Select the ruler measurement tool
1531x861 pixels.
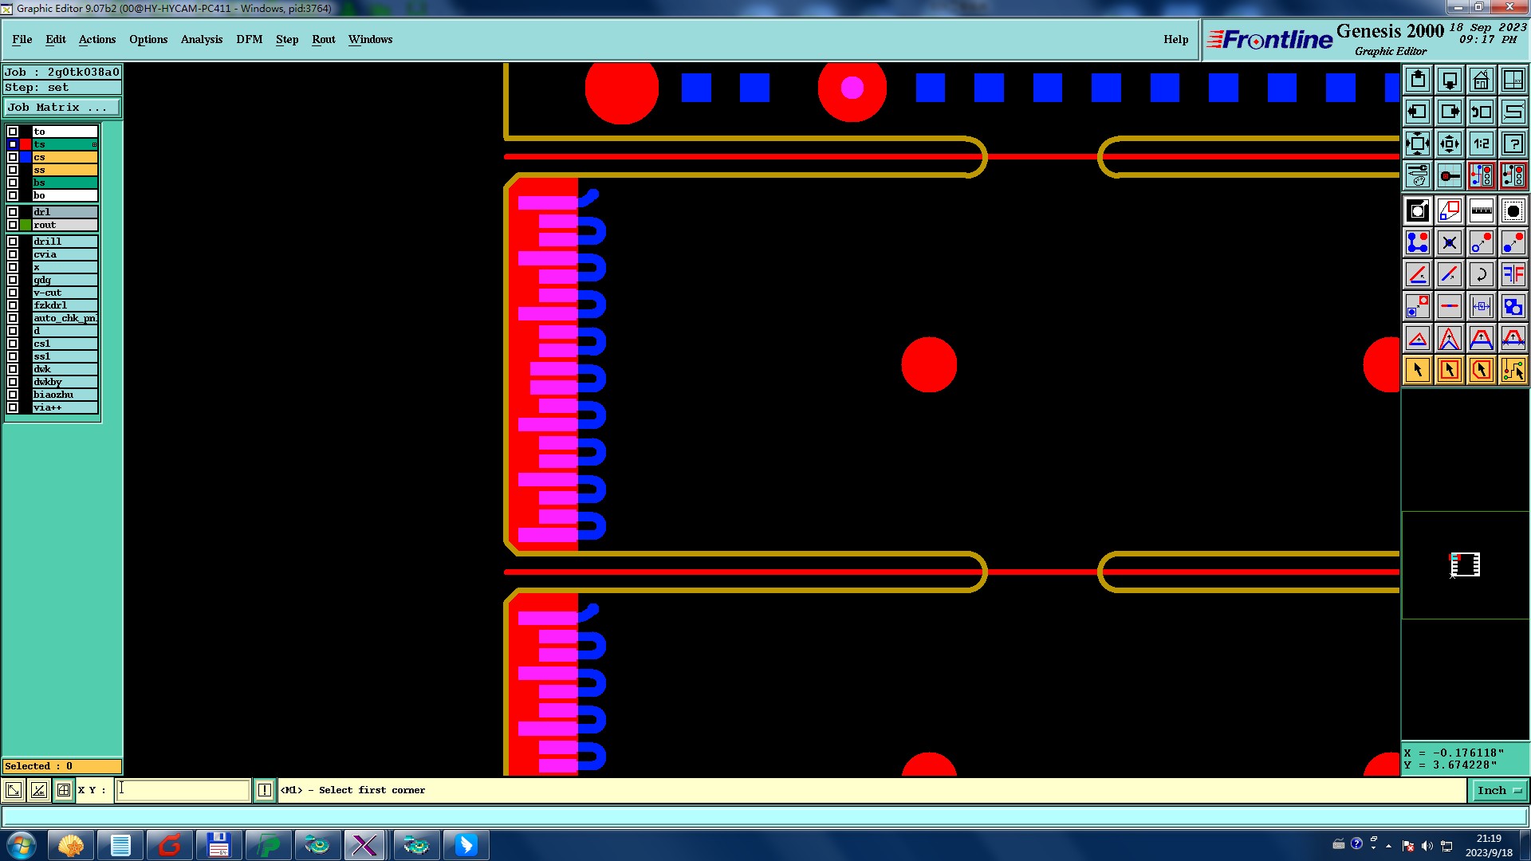coord(1481,210)
